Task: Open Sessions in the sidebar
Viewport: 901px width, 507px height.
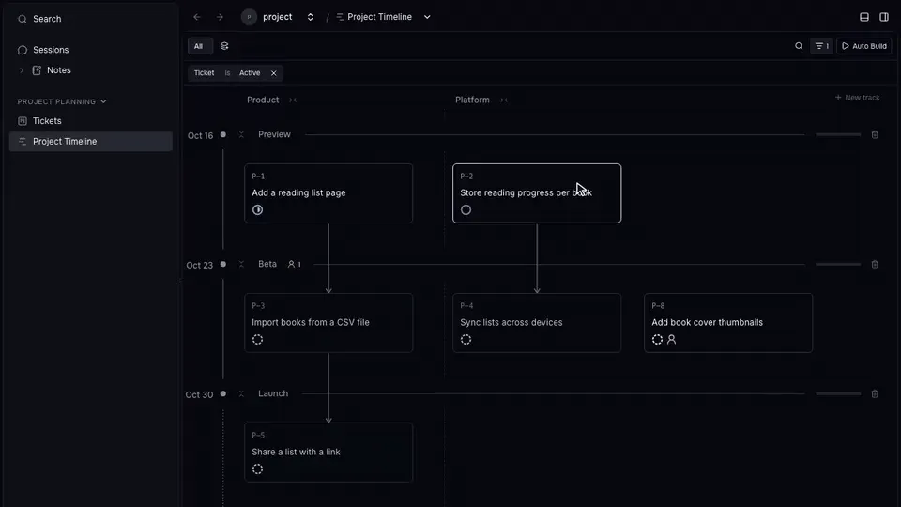Action: [91, 50]
